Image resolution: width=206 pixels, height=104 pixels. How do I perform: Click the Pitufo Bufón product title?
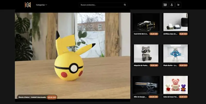click(x=170, y=66)
